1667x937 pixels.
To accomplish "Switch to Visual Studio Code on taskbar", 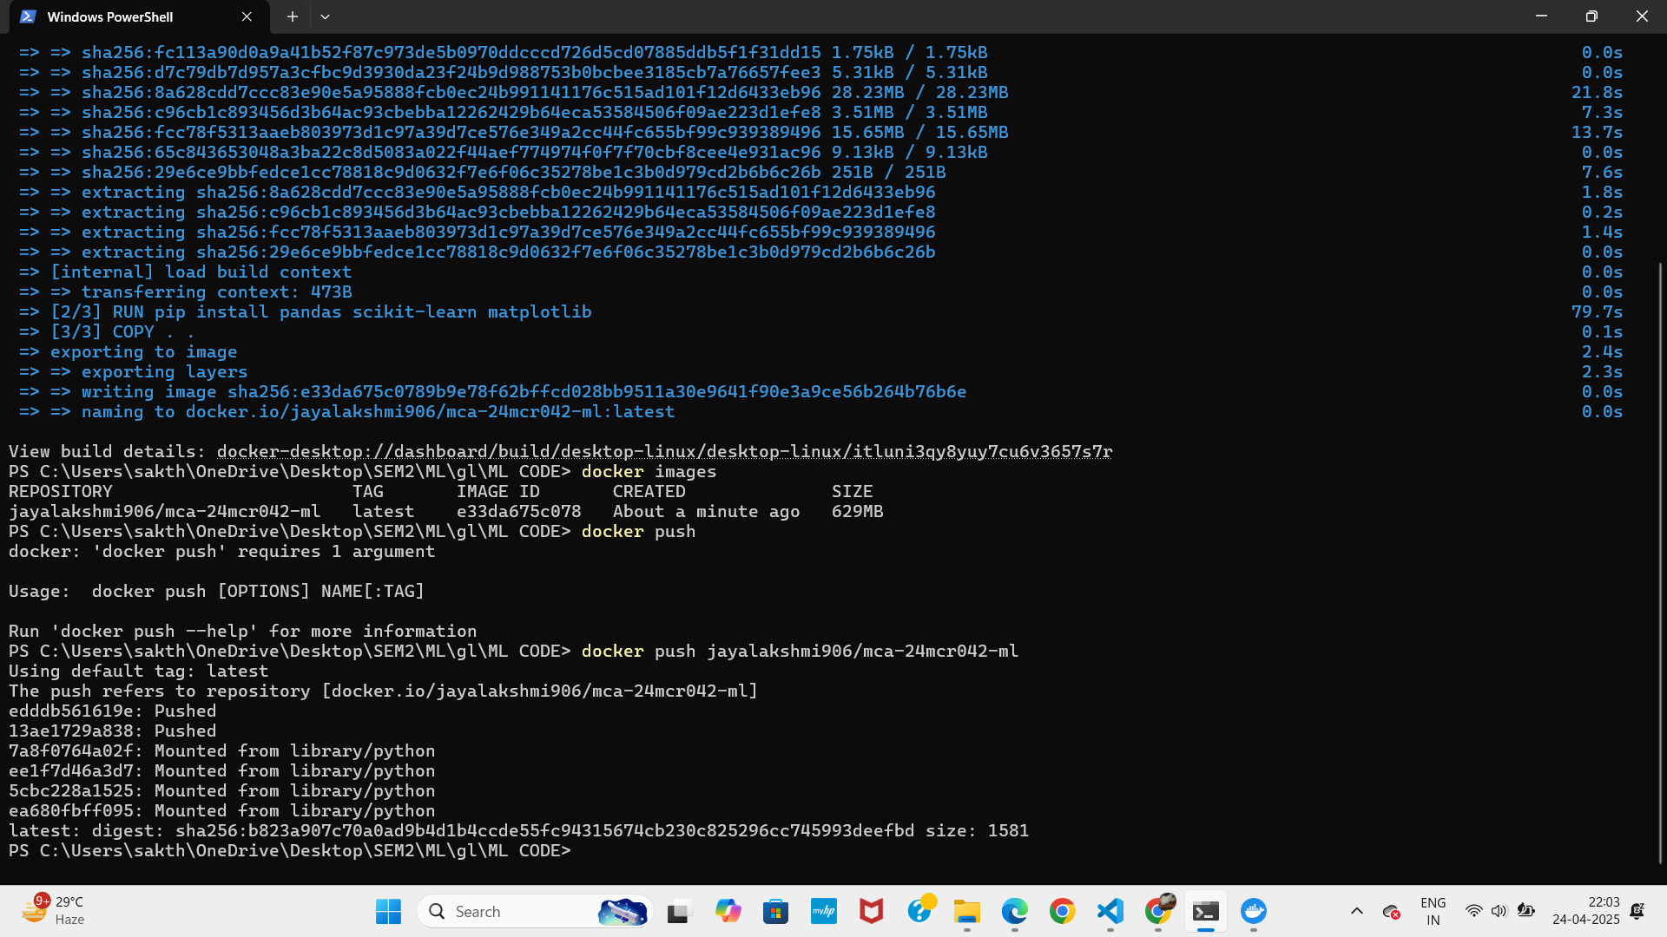I will (1110, 911).
